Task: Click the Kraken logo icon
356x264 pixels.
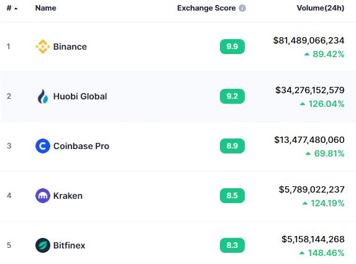Action: click(x=43, y=196)
